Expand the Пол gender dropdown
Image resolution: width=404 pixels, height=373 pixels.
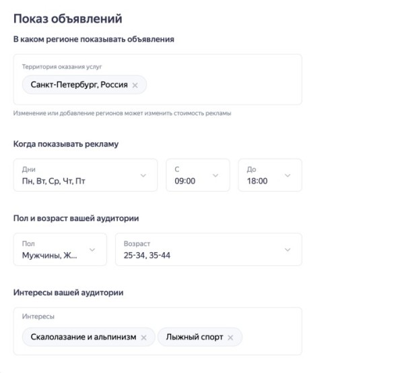92,250
